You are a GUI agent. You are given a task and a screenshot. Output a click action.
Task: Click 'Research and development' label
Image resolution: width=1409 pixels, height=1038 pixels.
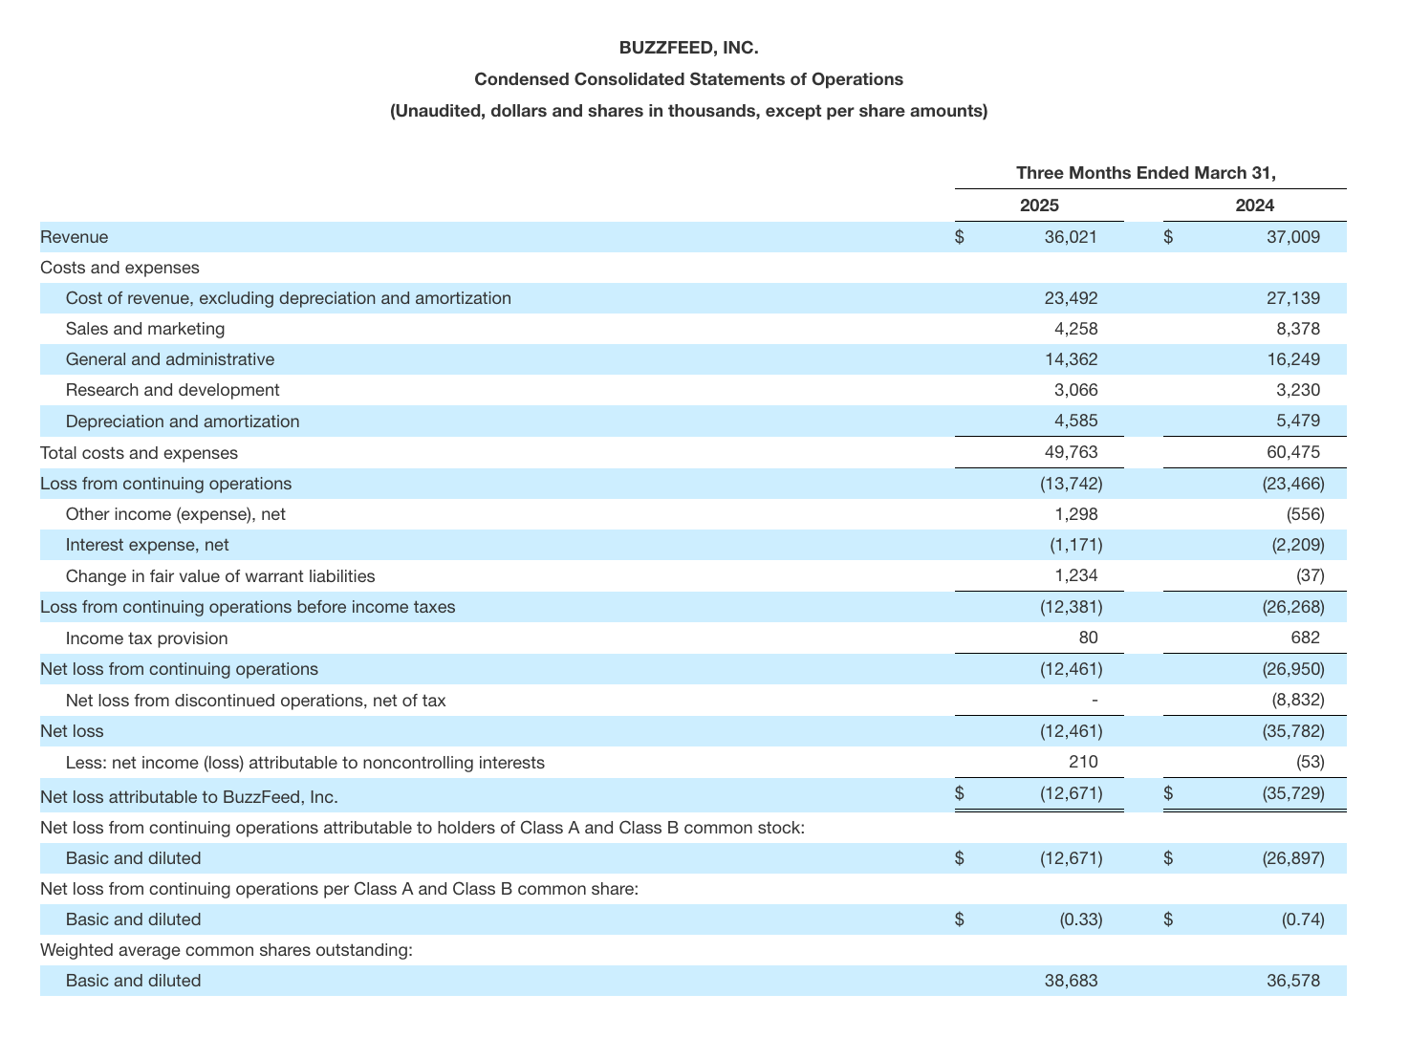pyautogui.click(x=173, y=390)
